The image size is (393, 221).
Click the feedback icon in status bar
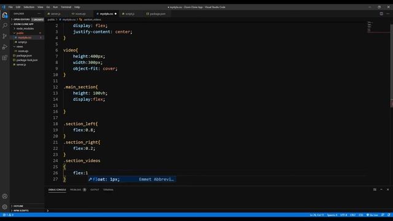[x=383, y=215]
